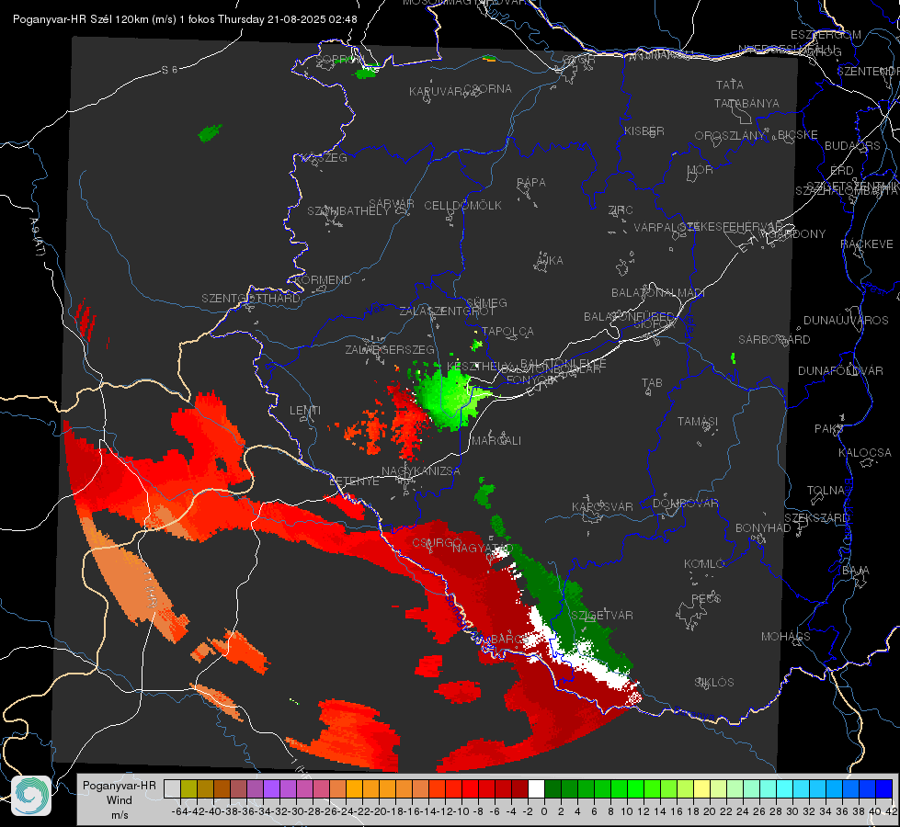Click the CSURGO city label
The width and height of the screenshot is (900, 827).
437,543
